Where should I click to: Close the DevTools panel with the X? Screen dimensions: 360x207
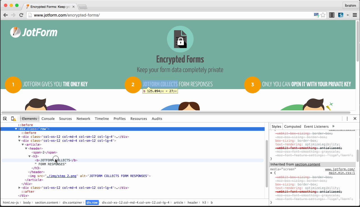(x=355, y=119)
